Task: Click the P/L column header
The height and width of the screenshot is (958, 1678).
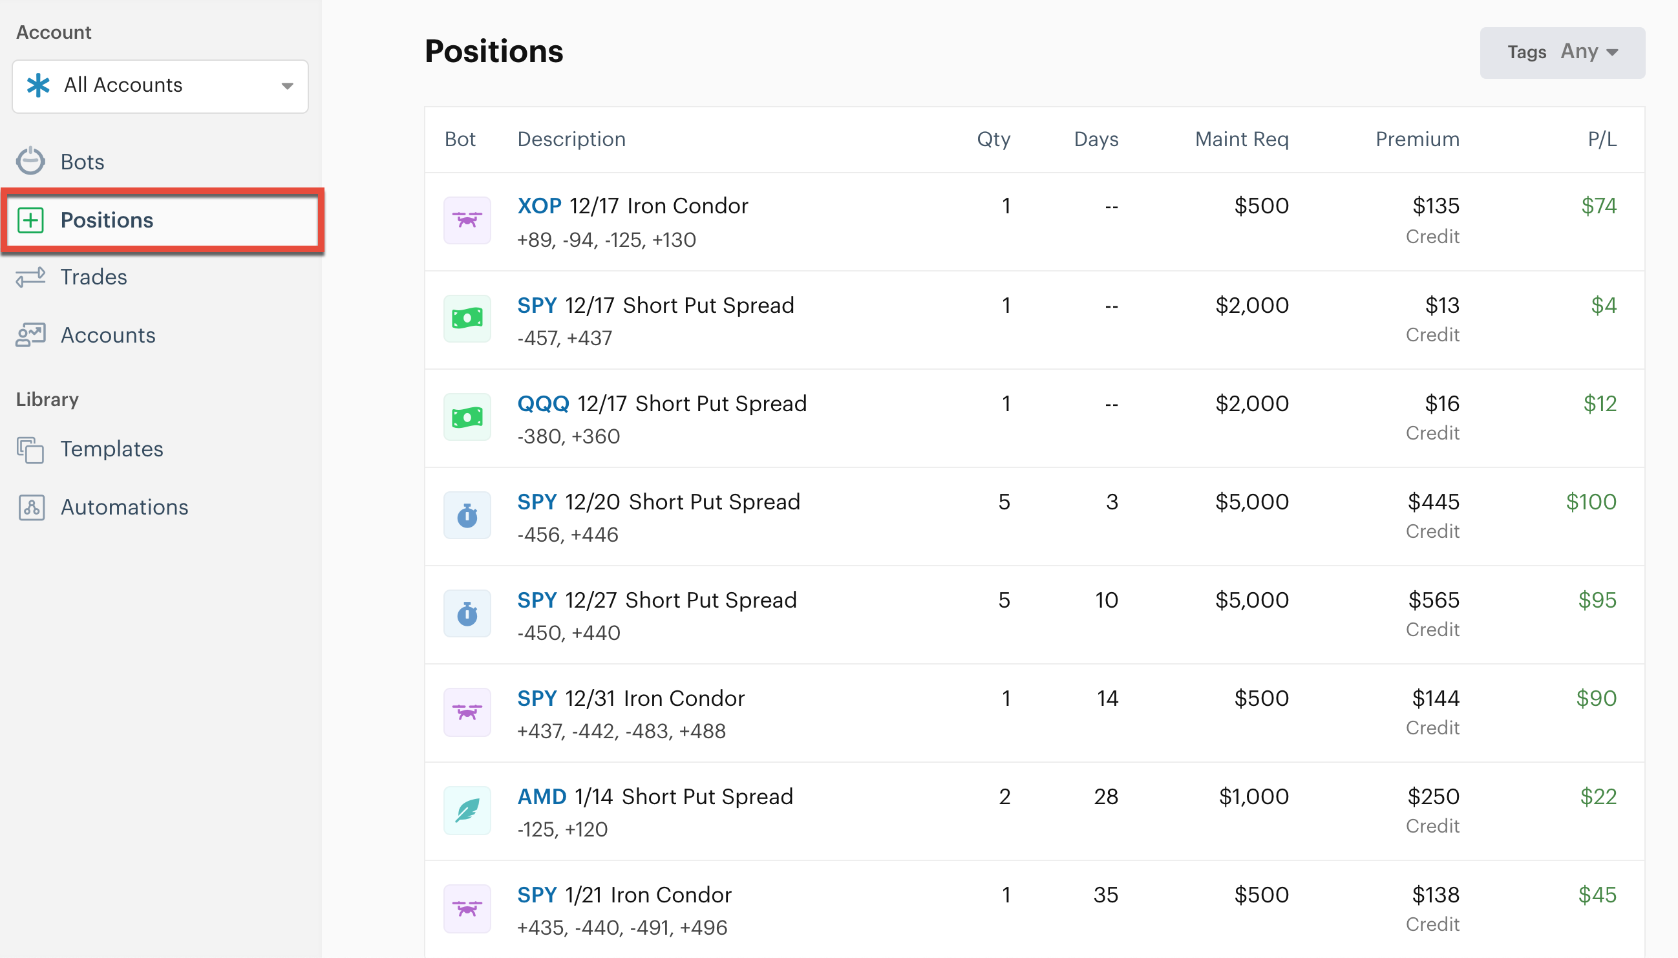Action: [x=1602, y=140]
